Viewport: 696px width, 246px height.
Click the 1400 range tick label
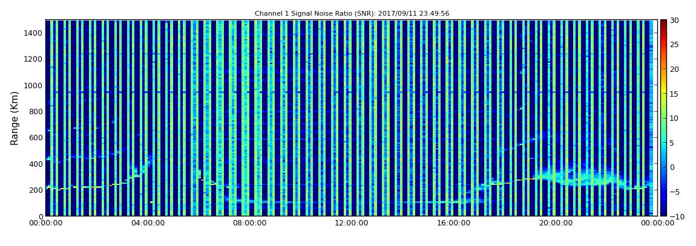(34, 33)
